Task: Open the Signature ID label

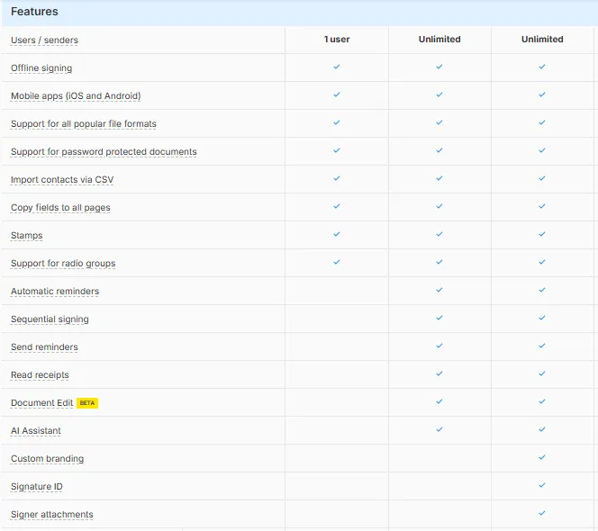Action: pyautogui.click(x=37, y=486)
